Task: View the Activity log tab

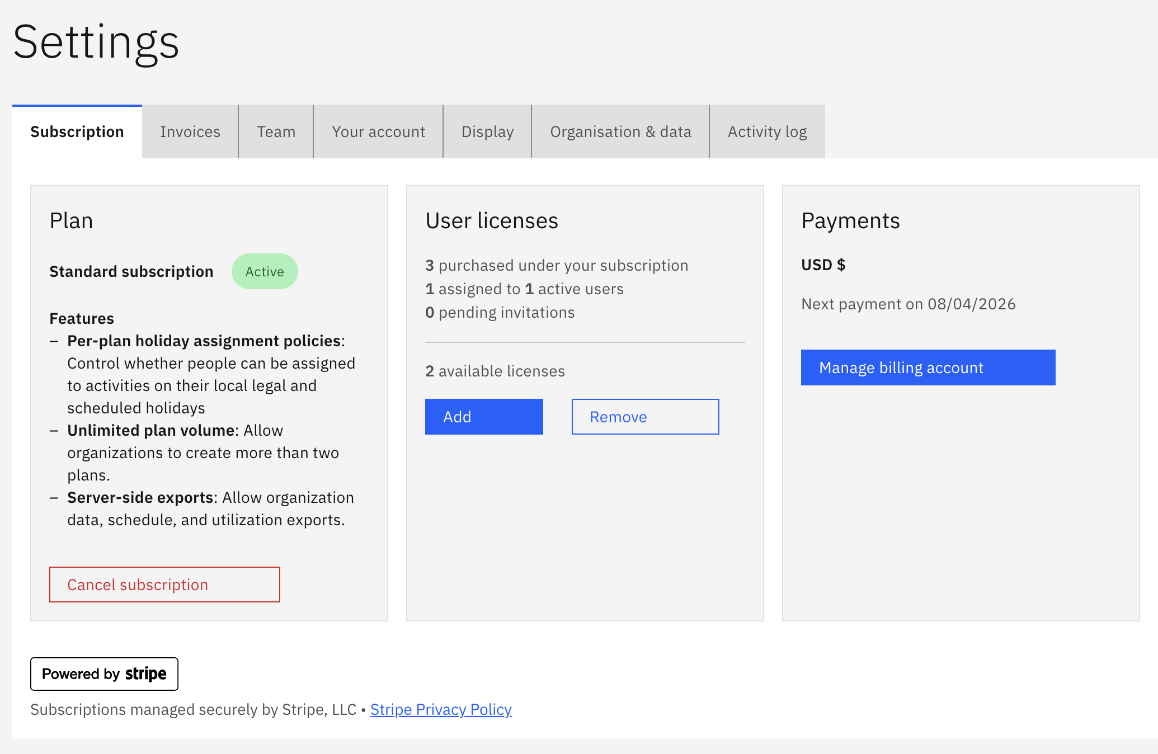Action: point(767,131)
